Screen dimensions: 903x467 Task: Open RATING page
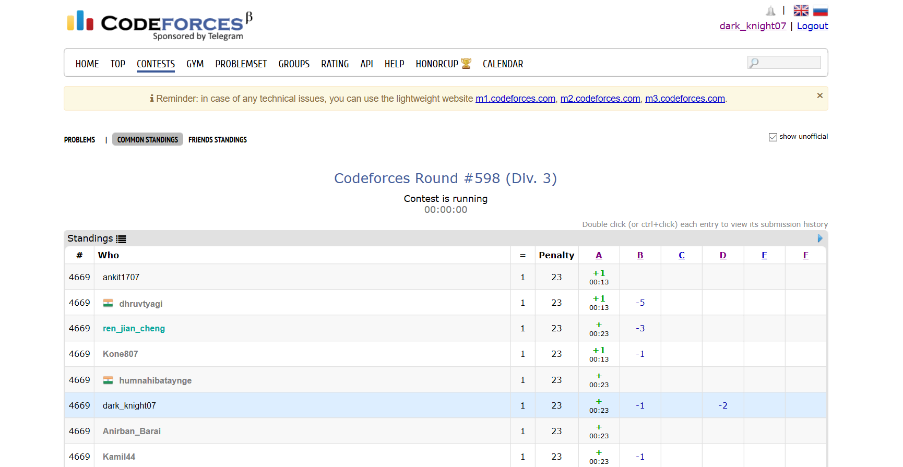point(335,64)
